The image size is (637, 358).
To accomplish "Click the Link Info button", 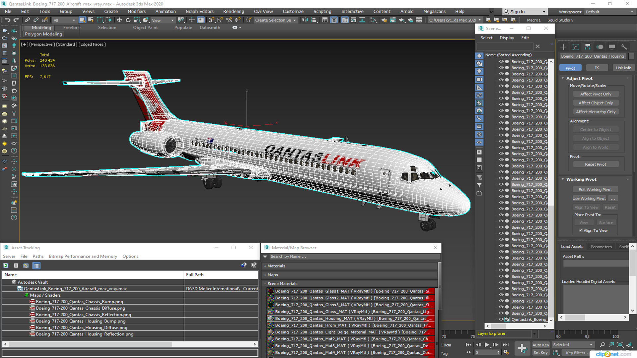I will pyautogui.click(x=623, y=68).
